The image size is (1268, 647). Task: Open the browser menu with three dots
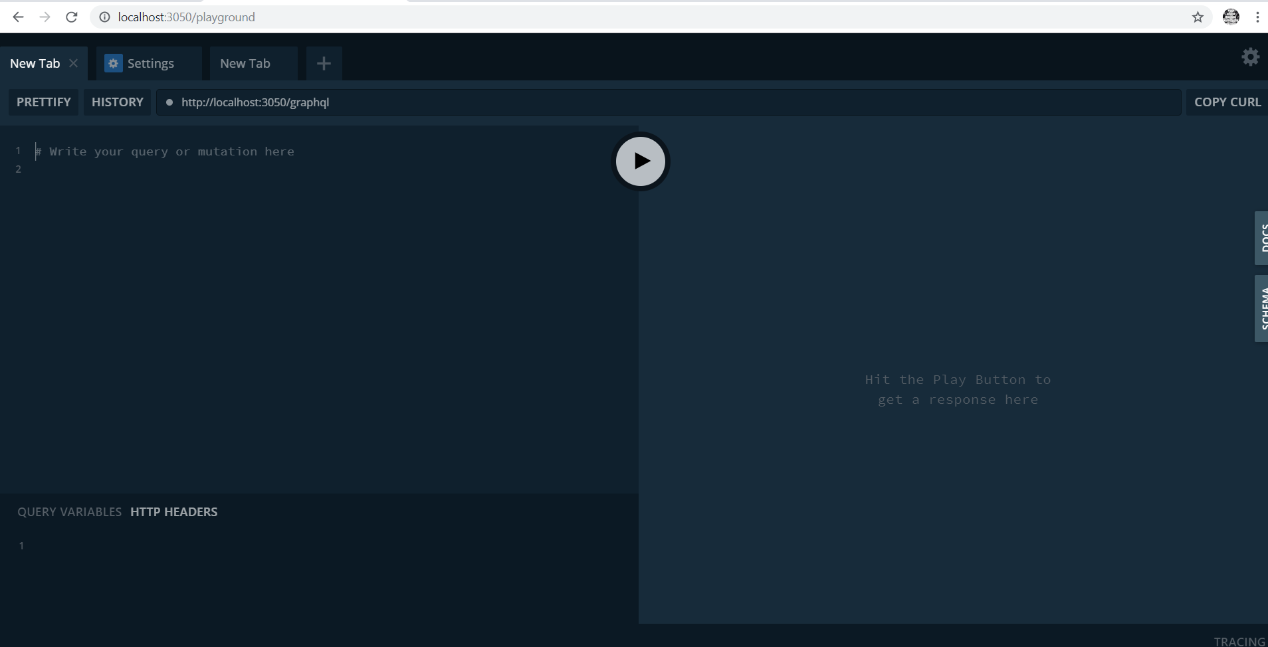1258,17
